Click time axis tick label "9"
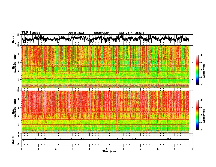The height and width of the screenshot is (167, 216). pyautogui.click(x=175, y=149)
